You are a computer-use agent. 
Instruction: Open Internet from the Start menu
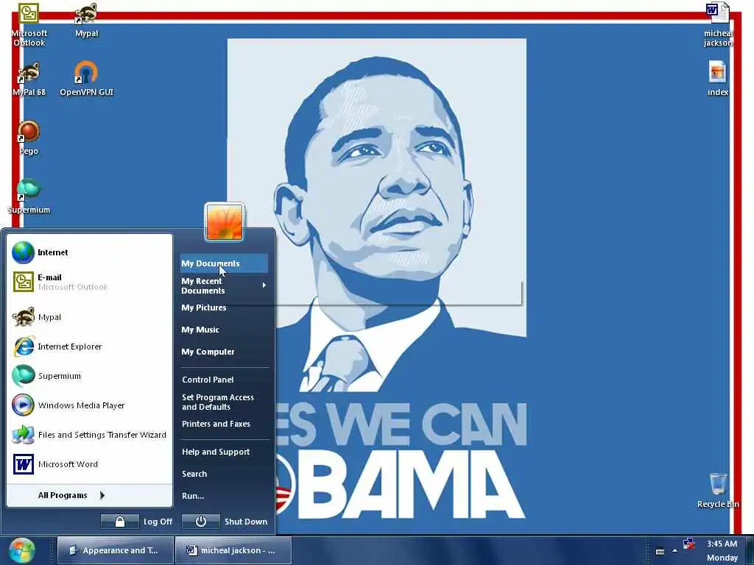89,253
